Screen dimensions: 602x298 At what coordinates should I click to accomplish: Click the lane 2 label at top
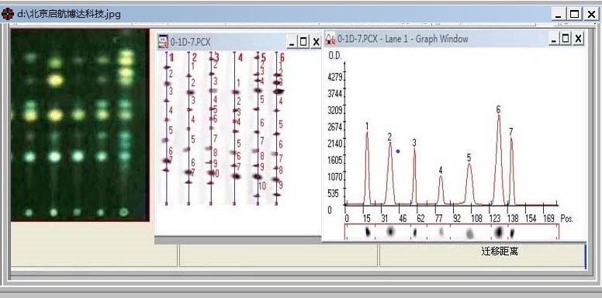(194, 57)
